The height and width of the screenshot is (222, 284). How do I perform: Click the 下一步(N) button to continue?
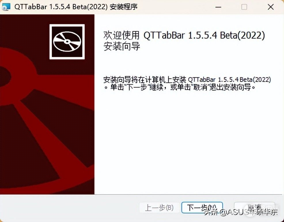click(202, 208)
